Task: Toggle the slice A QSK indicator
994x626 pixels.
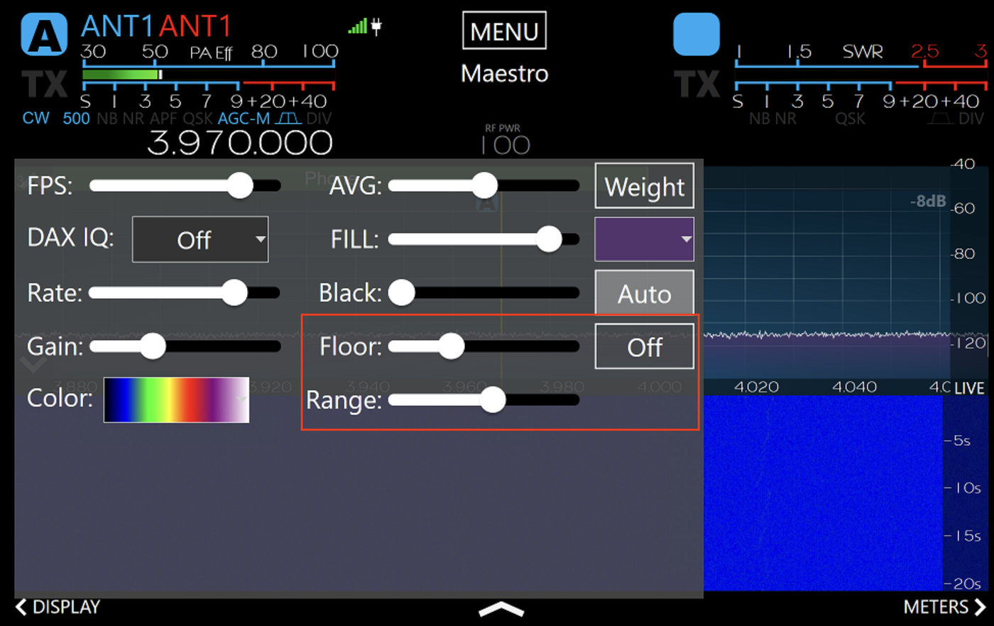Action: [198, 119]
